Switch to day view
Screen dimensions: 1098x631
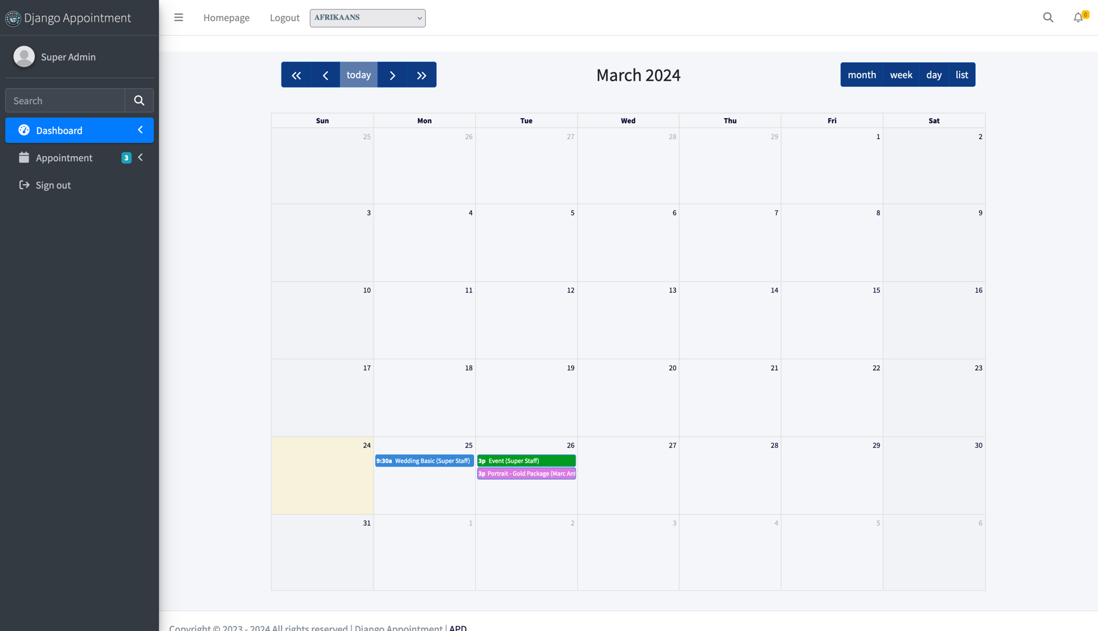pos(934,75)
